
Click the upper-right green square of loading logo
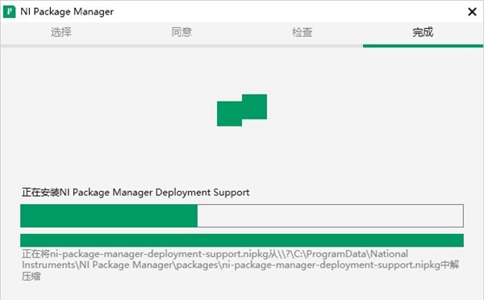tap(254, 106)
